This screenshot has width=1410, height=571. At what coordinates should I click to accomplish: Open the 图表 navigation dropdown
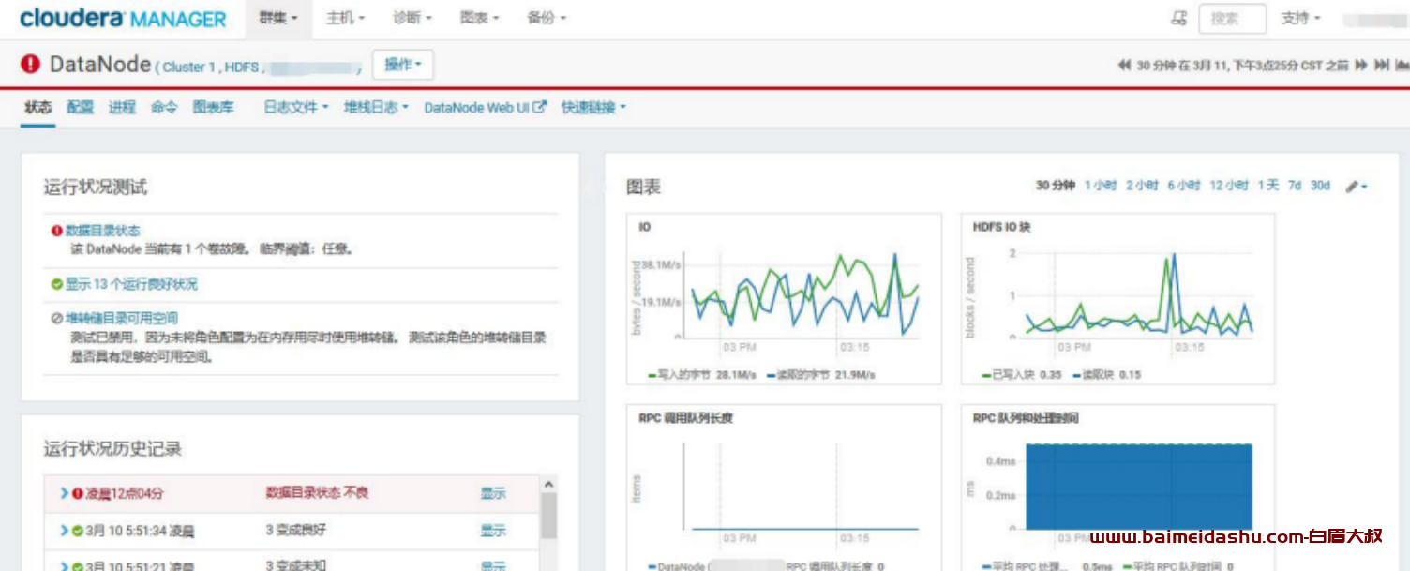(479, 18)
